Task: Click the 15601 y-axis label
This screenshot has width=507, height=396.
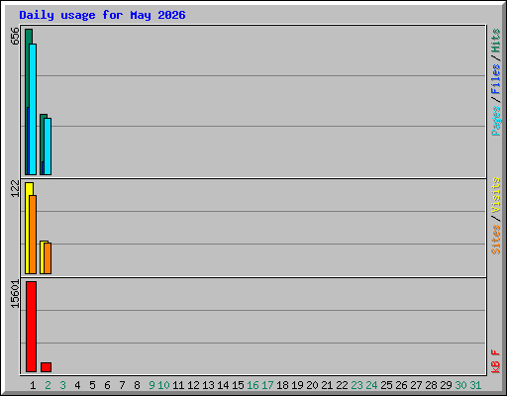Action: tap(15, 294)
